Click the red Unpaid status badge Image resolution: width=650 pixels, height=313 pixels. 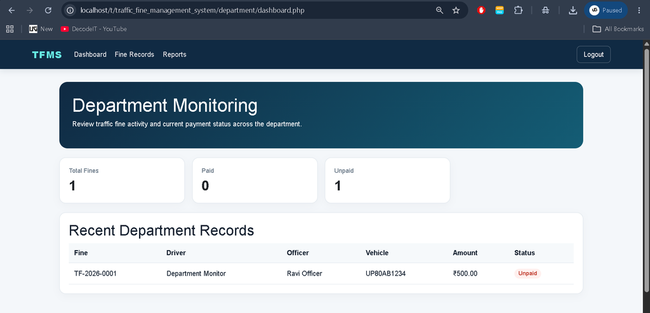pyautogui.click(x=527, y=274)
